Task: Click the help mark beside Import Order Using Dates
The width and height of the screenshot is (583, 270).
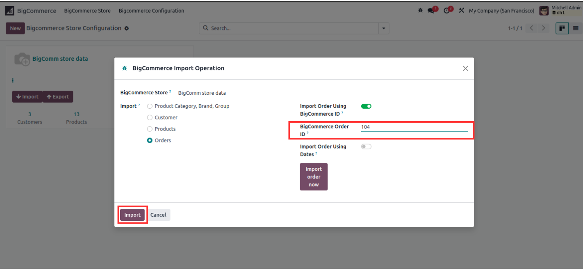Action: [316, 153]
